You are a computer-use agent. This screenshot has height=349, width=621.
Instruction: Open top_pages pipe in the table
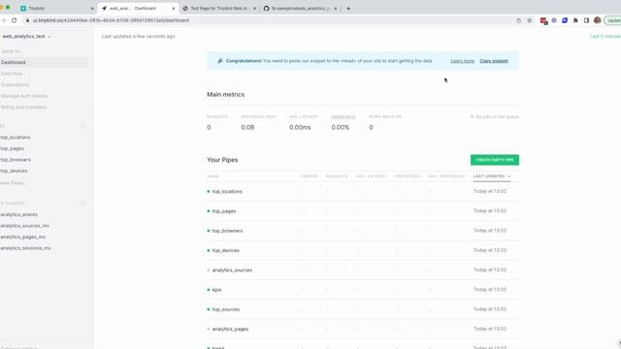click(224, 211)
